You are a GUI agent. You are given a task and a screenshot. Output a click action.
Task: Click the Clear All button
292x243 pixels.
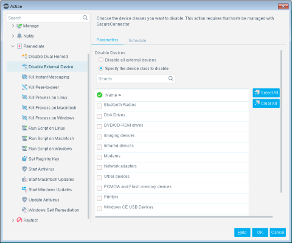(x=266, y=104)
